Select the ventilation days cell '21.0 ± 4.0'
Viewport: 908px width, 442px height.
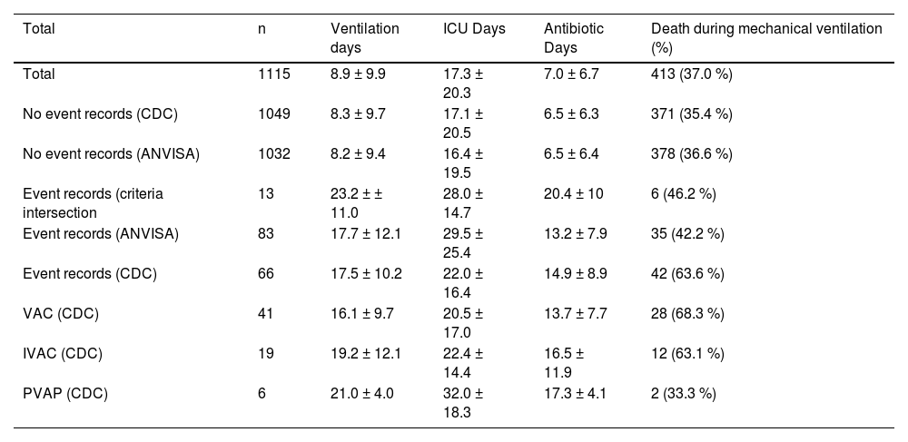[363, 393]
